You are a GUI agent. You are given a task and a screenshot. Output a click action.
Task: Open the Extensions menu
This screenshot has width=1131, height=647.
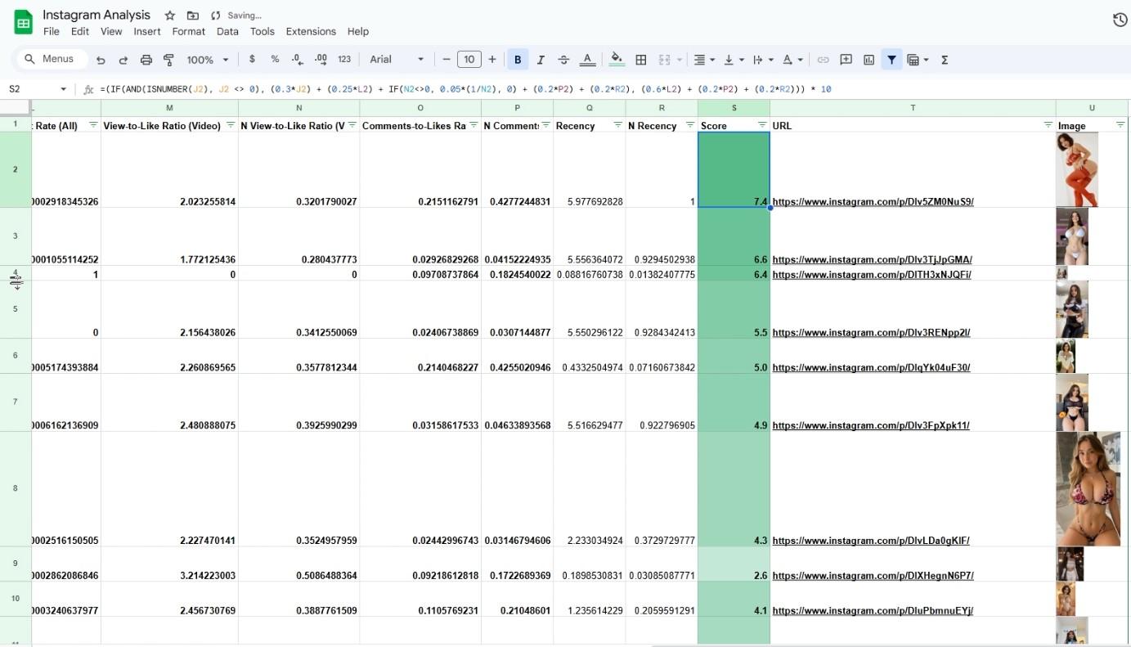coord(311,31)
